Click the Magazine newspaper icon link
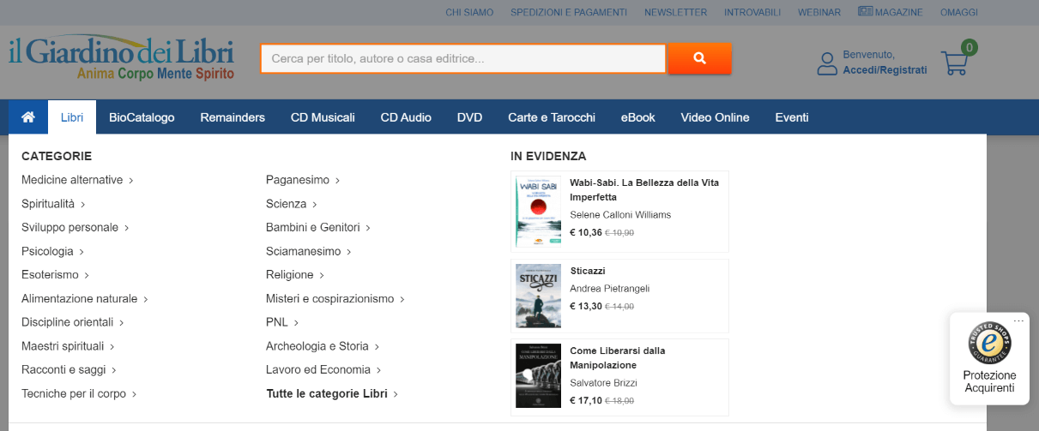This screenshot has width=1039, height=431. 891,12
